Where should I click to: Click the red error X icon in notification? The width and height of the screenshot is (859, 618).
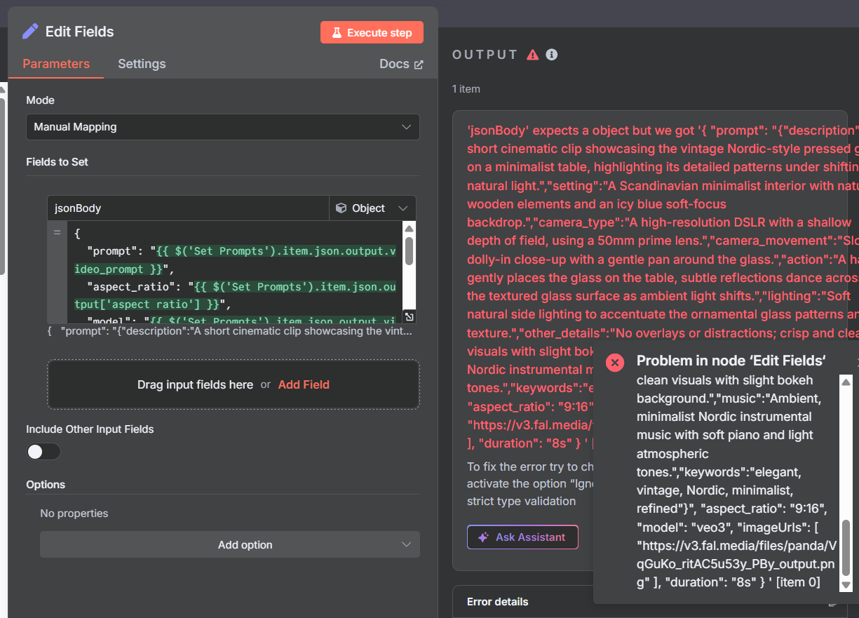point(615,362)
